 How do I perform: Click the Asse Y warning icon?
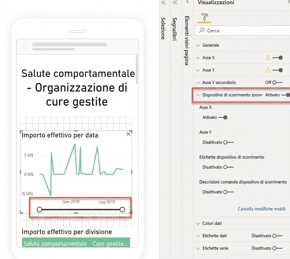[x=268, y=70]
